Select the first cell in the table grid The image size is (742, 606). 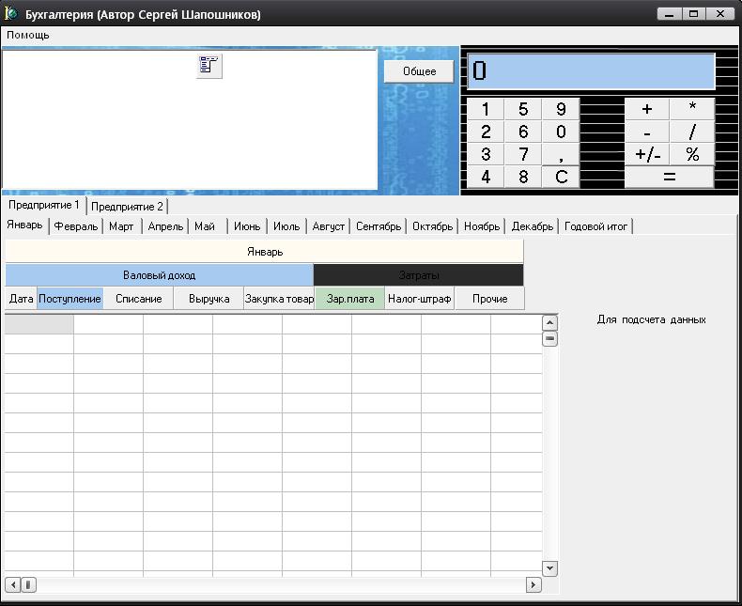39,324
